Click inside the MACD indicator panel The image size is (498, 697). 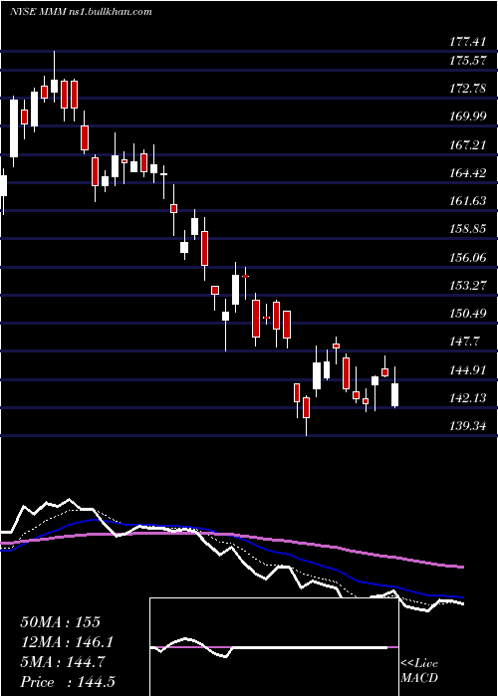(274, 647)
